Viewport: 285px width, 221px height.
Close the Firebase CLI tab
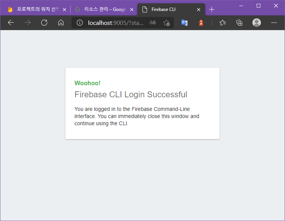(x=199, y=9)
